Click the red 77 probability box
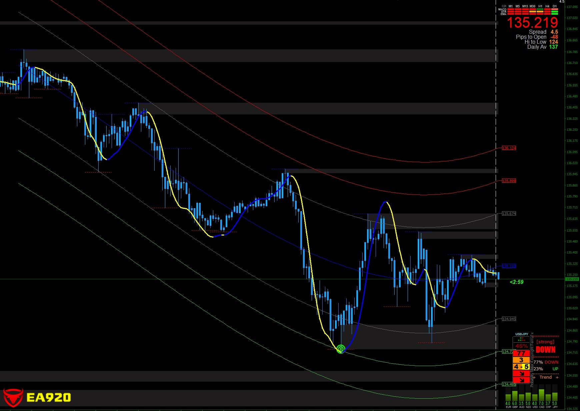Screen dimensions: 580x411 click(x=521, y=353)
